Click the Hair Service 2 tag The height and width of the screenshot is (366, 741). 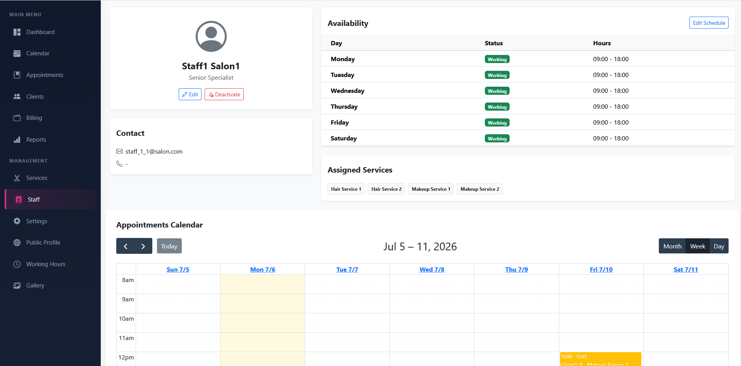tap(386, 189)
